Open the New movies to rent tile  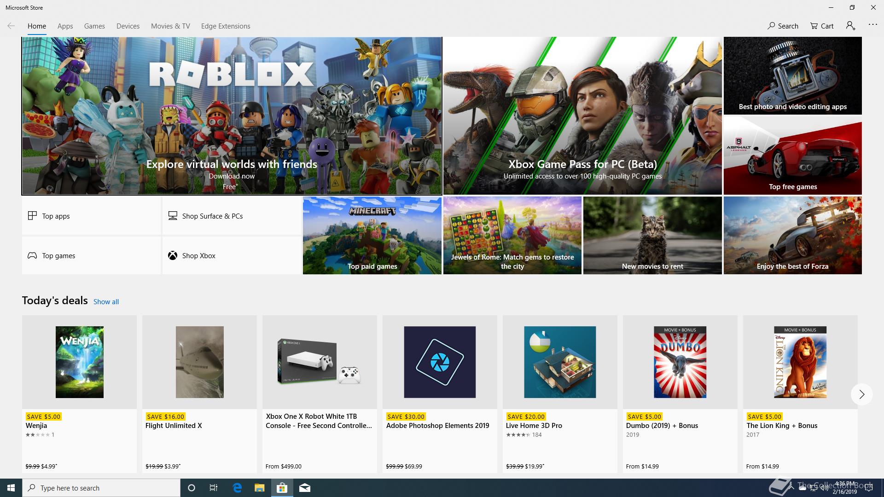tap(652, 236)
